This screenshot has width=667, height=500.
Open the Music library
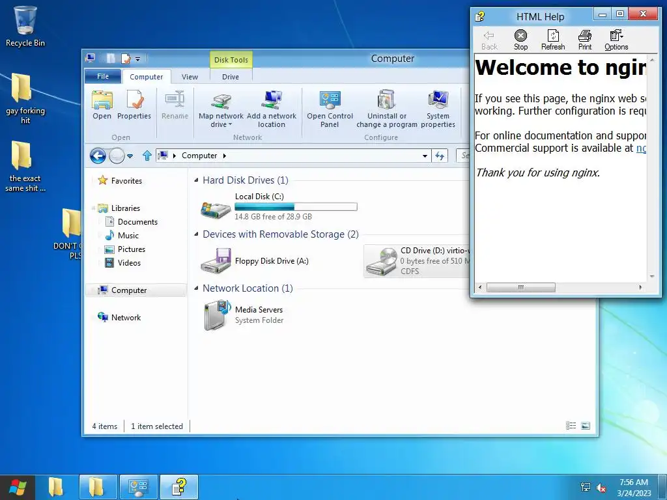tap(128, 236)
